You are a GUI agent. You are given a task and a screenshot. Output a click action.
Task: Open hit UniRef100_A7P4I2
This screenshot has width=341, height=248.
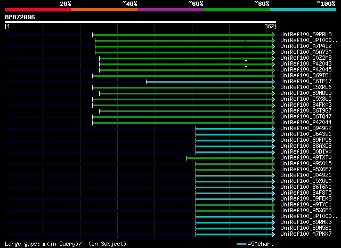pos(306,46)
